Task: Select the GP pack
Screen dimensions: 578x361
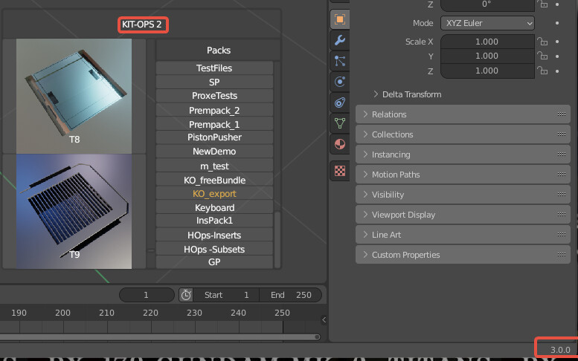Action: pos(214,262)
